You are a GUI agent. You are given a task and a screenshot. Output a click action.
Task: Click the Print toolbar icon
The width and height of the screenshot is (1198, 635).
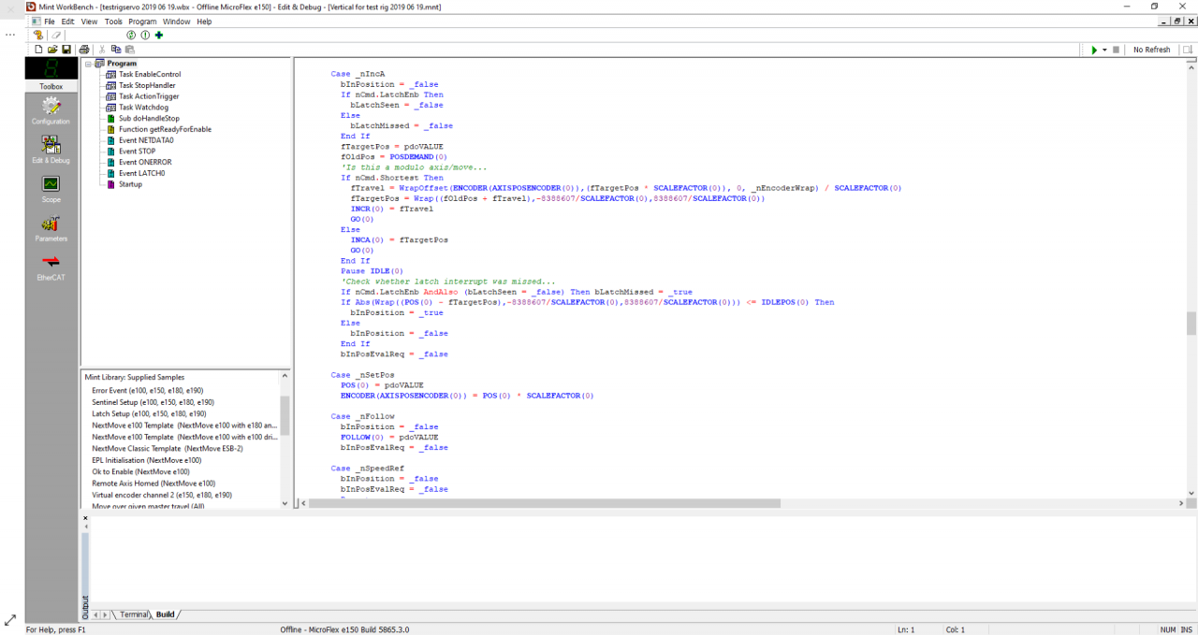click(84, 50)
